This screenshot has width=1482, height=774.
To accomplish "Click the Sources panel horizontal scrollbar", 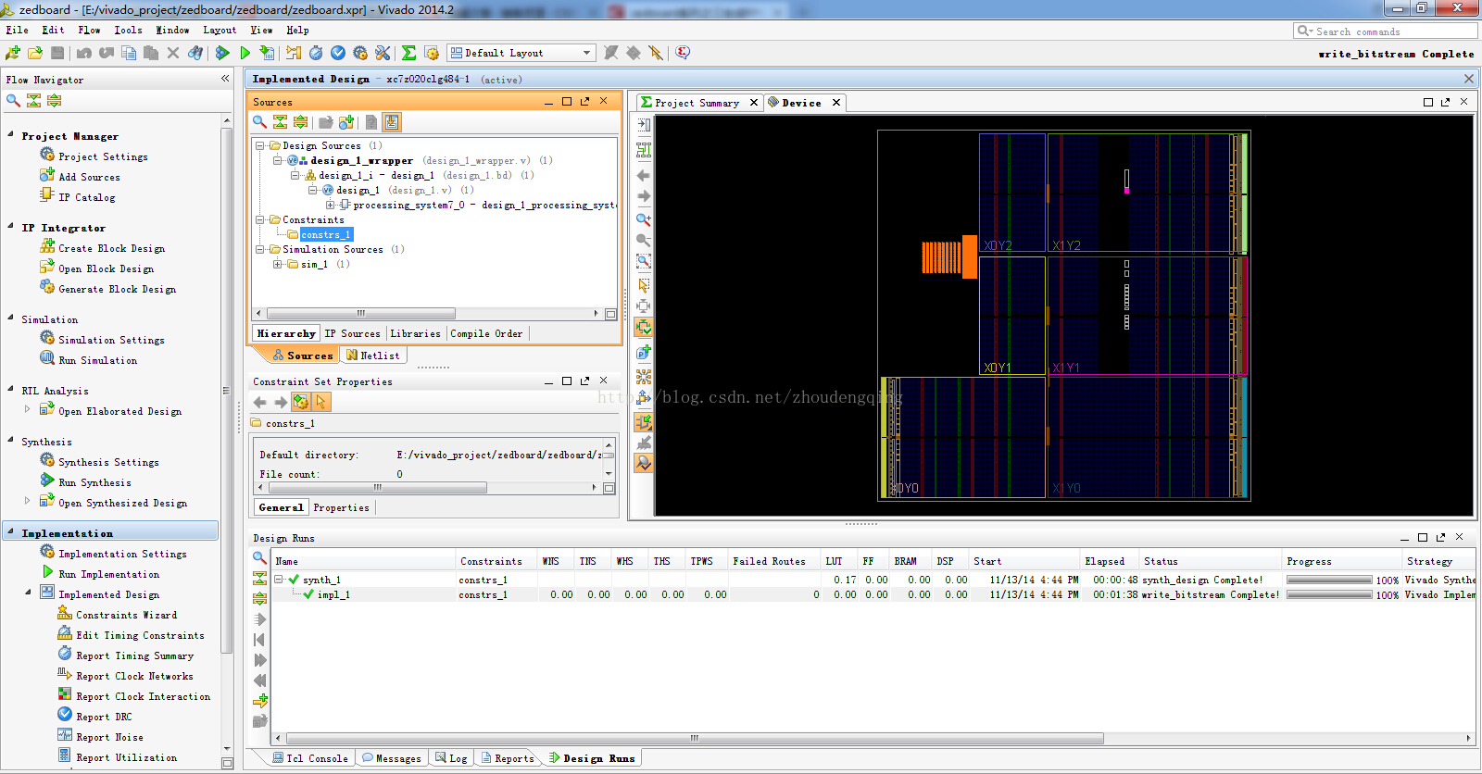I will pyautogui.click(x=360, y=313).
